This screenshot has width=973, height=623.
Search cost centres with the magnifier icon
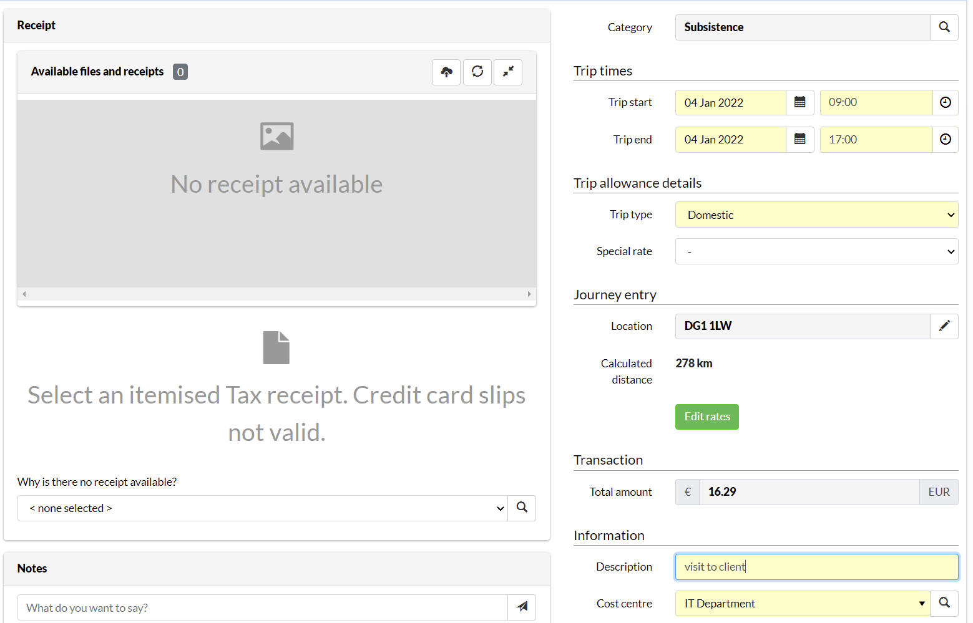tap(944, 603)
